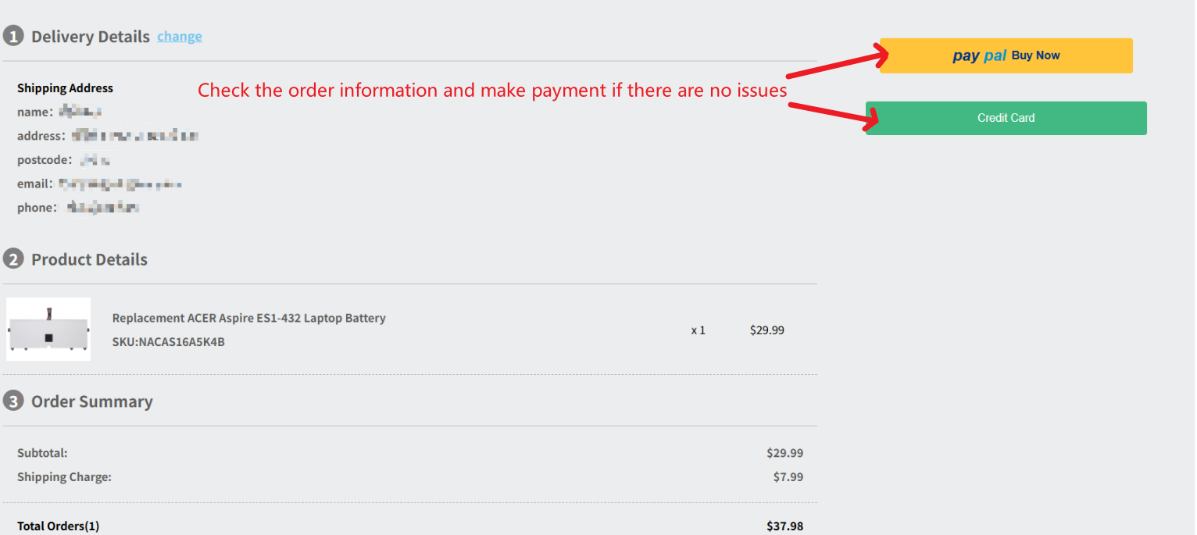Pay with the PayPal Buy Now button
Screen dimensions: 1197x535
pos(1006,55)
